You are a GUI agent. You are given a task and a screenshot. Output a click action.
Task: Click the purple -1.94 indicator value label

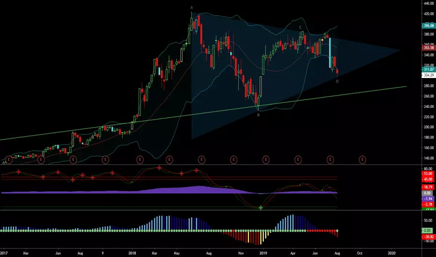pos(428,199)
